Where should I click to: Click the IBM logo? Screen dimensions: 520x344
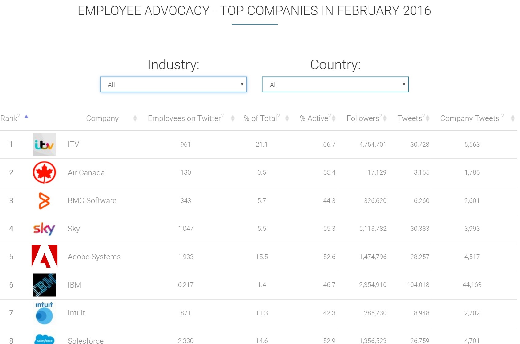[45, 285]
